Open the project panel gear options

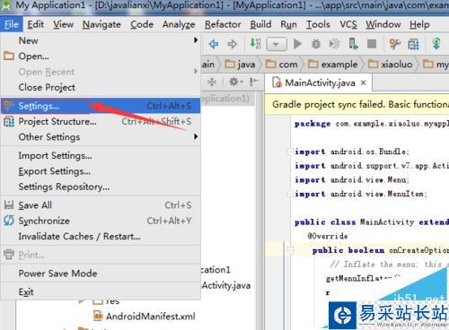point(235,82)
